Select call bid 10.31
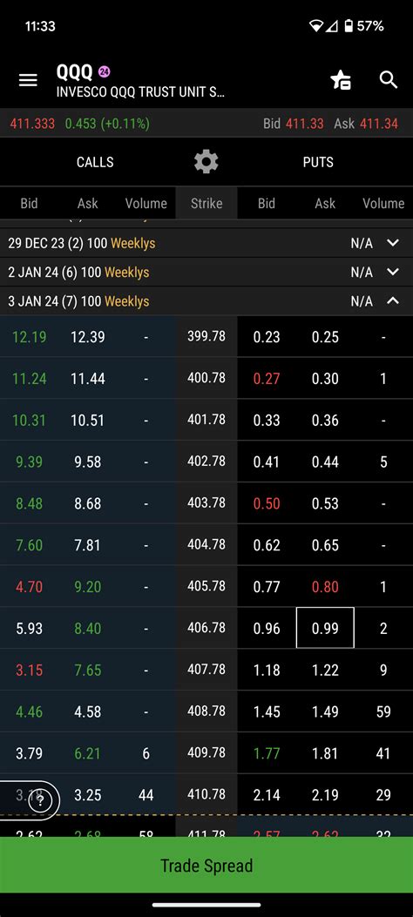413x917 pixels. (x=29, y=420)
